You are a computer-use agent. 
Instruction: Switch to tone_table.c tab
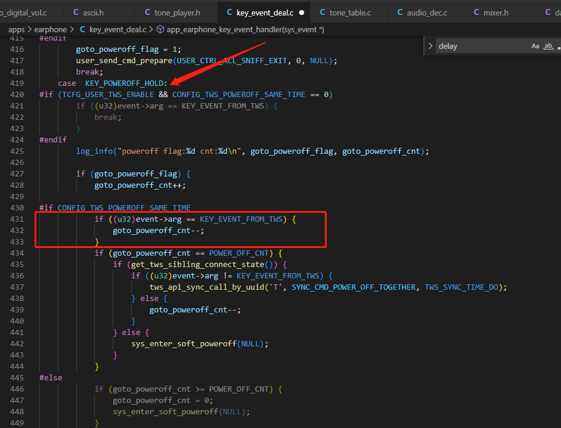tap(349, 13)
